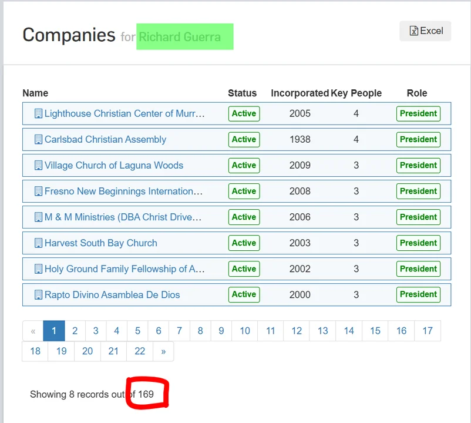Viewport: 471px width, 423px height.
Task: Click building icon beside Harvest South Bay Church
Action: tap(39, 243)
